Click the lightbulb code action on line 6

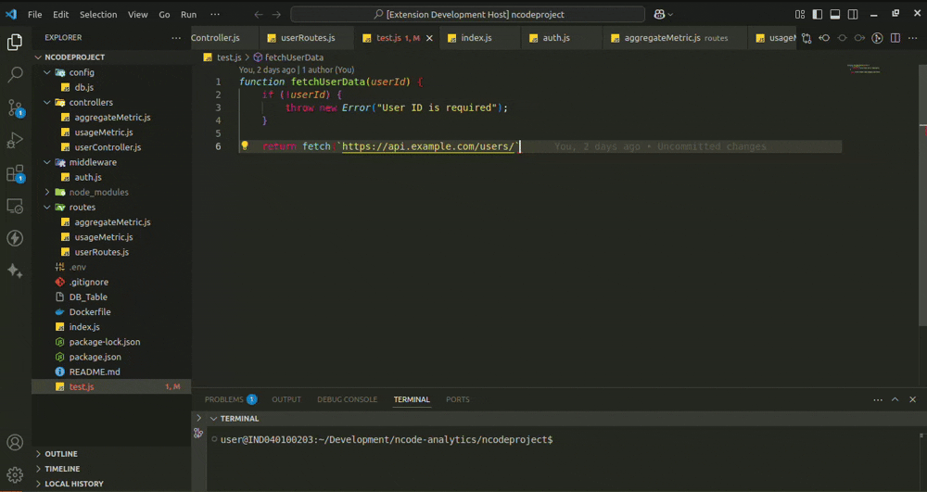[244, 145]
